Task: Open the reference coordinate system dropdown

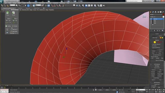Action: [x=38, y=5]
